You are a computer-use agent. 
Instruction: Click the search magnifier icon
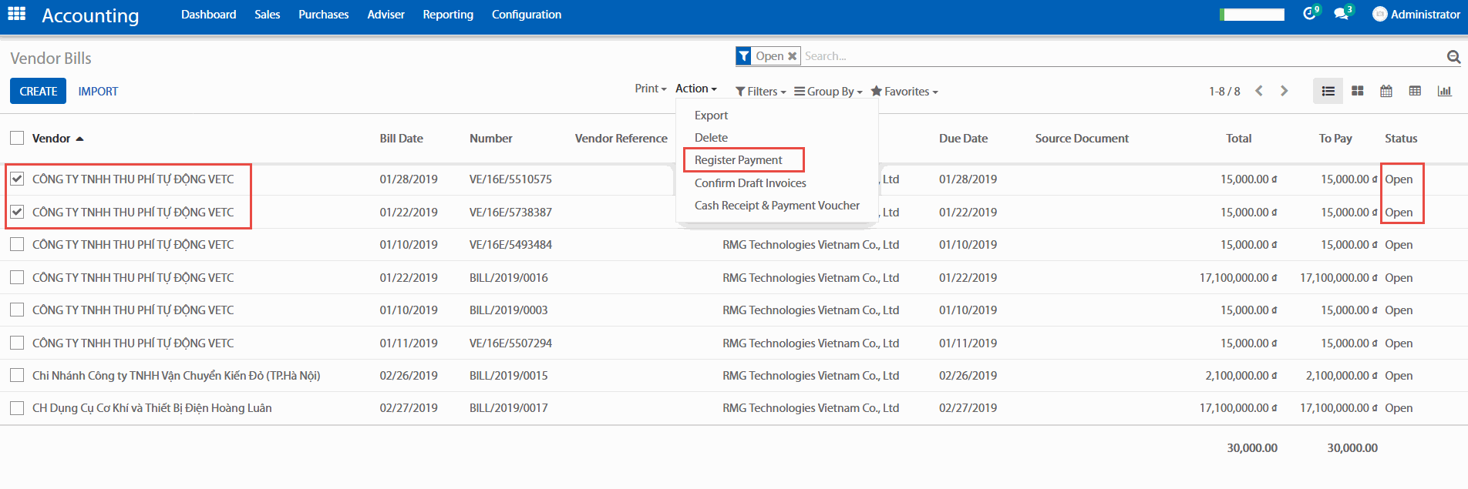(1453, 56)
